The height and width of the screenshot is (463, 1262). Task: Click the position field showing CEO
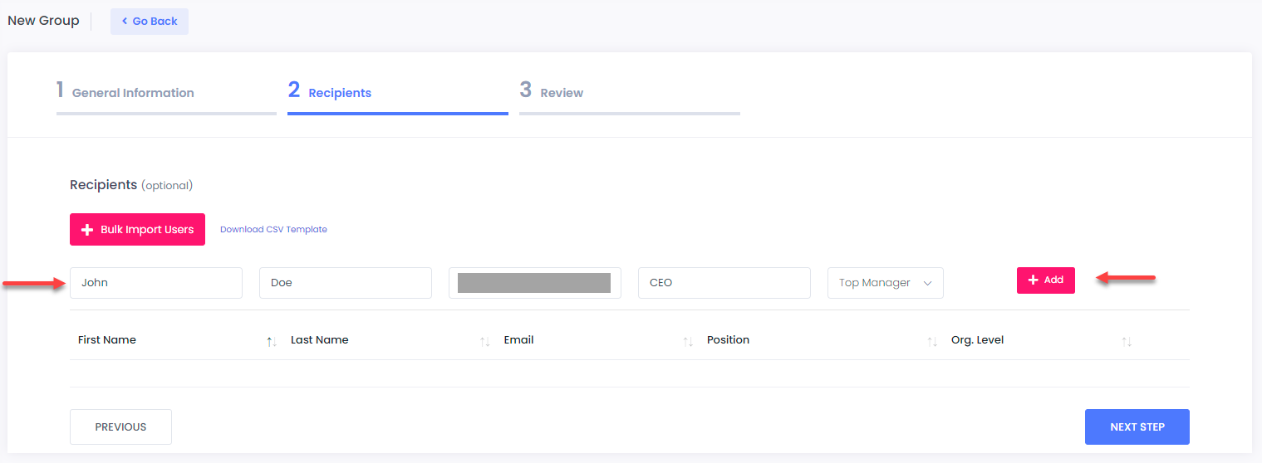click(724, 283)
